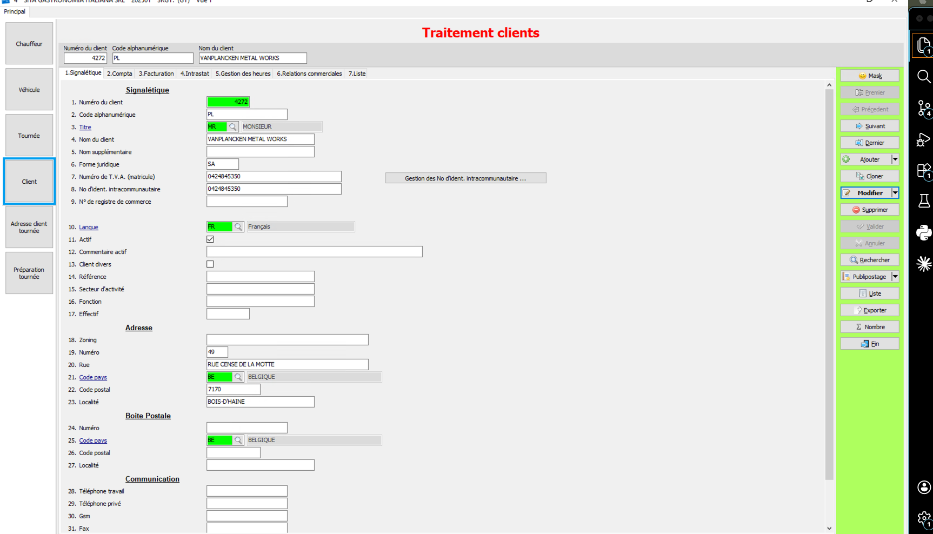Screen dimensions: 933x534
Task: Open the asterisk starburst icon in sidebar
Action: pos(924,264)
